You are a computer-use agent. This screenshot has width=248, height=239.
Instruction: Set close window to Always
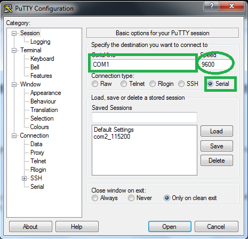tap(95, 198)
